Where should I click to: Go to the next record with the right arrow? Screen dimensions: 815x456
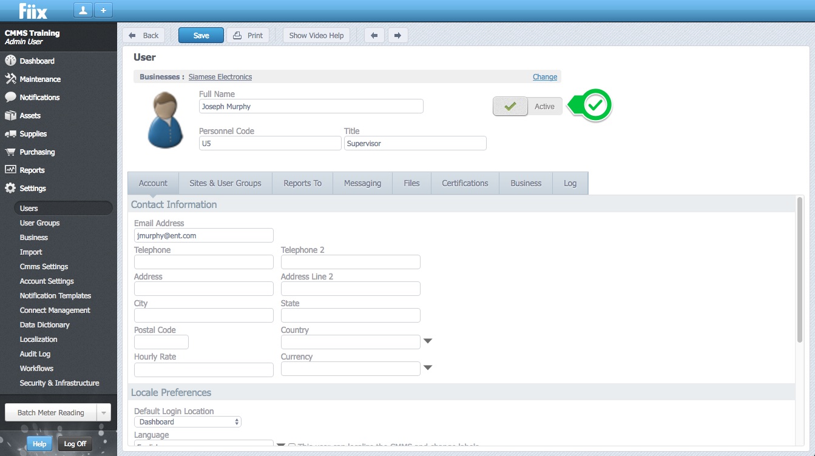[397, 35]
